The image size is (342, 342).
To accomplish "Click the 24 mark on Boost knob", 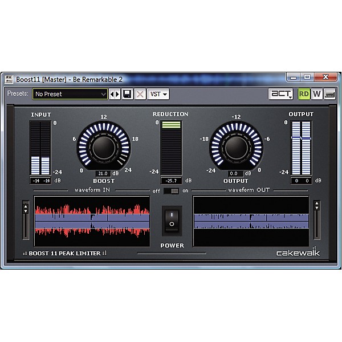I will click(x=128, y=170).
